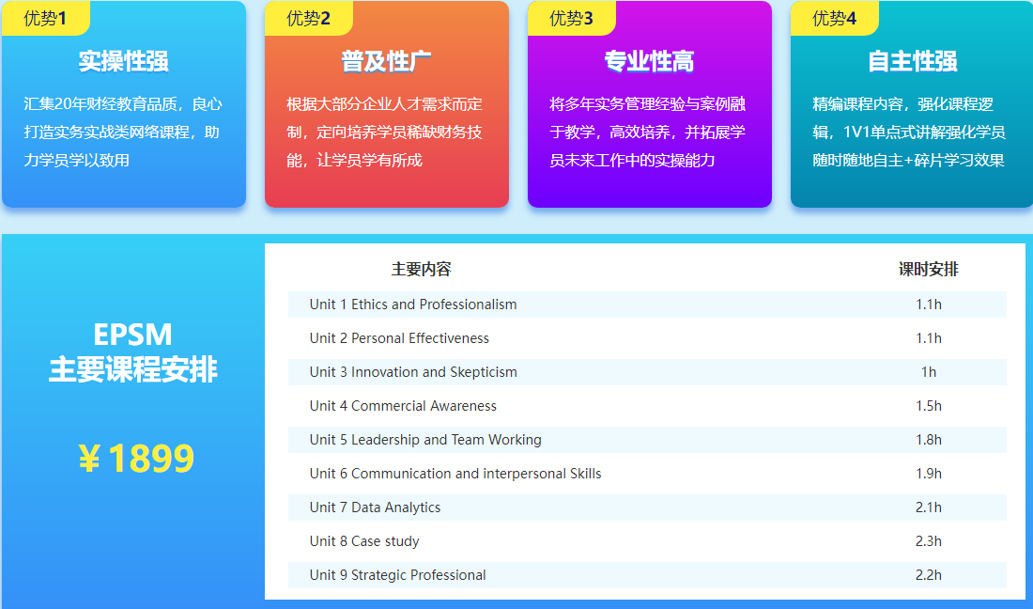Select the 普及性广 card heading
The image size is (1033, 609).
point(387,62)
